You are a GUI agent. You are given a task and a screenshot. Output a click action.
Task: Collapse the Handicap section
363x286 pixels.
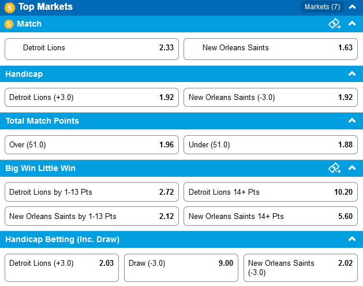(x=352, y=74)
